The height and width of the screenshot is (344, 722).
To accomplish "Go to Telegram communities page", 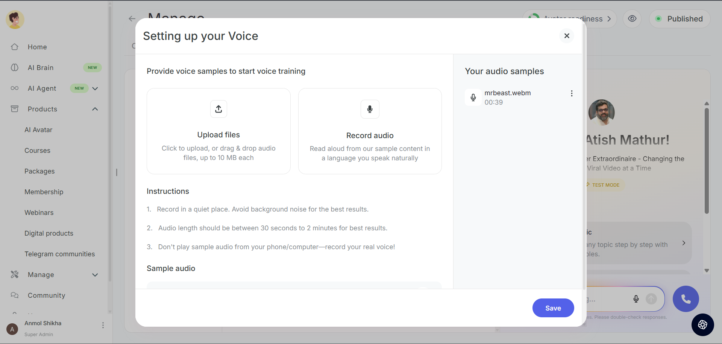I will point(59,254).
